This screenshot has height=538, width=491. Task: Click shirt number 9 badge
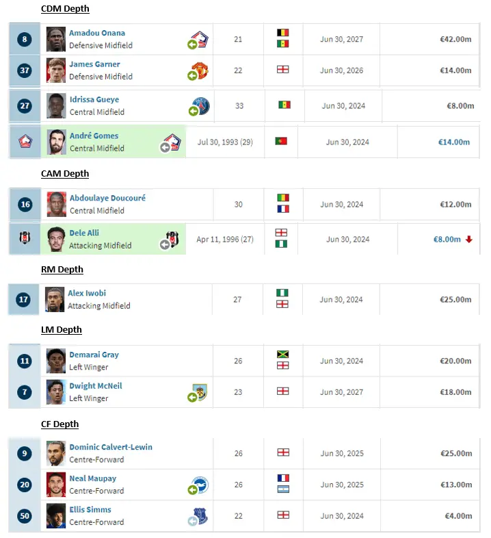pos(25,453)
